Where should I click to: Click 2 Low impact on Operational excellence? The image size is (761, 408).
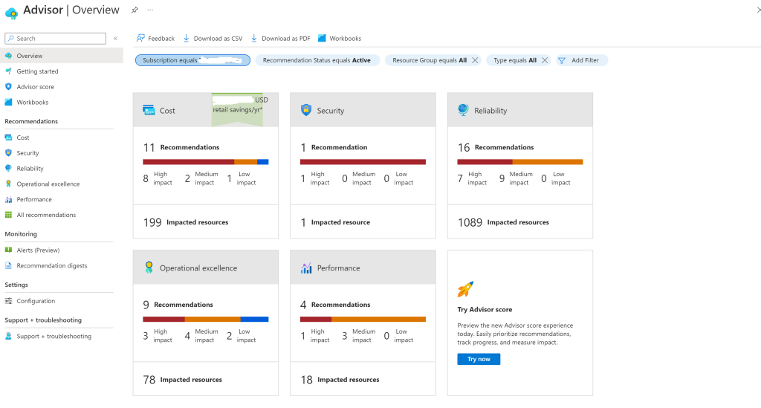coord(242,336)
